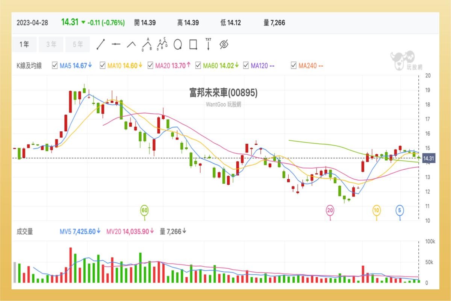Uncheck the MA240 moving average checkbox
The height and width of the screenshot is (301, 451).
point(294,65)
